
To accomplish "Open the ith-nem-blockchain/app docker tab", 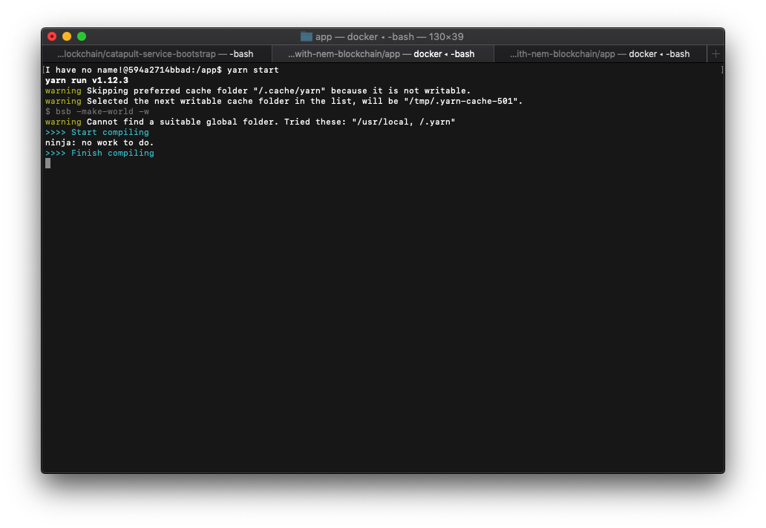I will click(600, 54).
